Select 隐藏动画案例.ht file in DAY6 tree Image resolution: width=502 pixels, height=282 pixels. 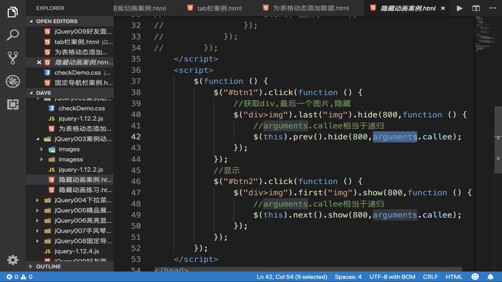pos(70,180)
